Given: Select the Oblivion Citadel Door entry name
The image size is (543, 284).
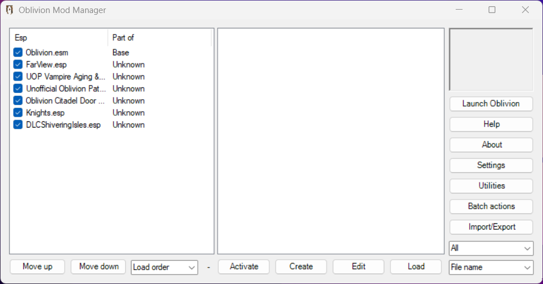Looking at the screenshot, I should tap(65, 101).
